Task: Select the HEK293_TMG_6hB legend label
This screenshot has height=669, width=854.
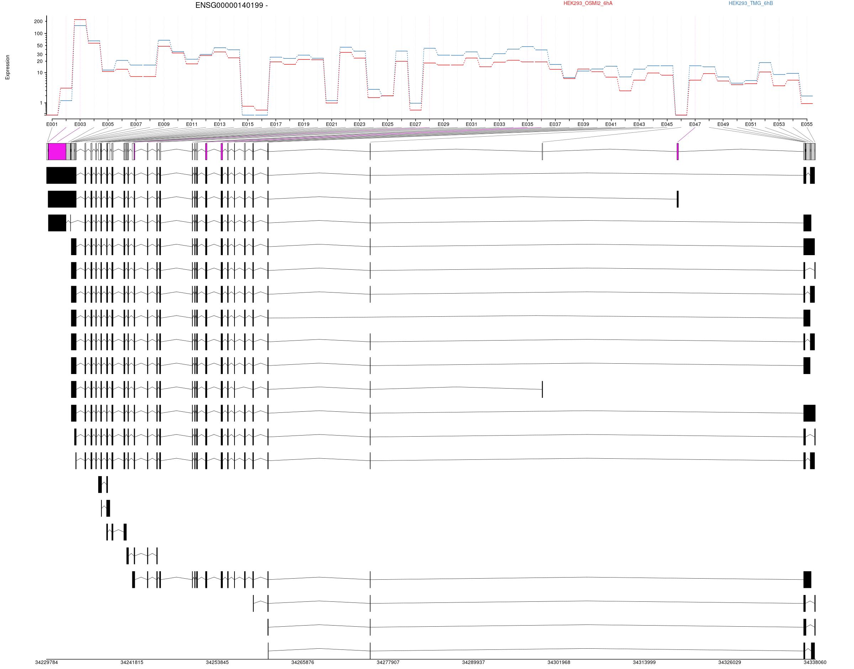Action: 750,4
